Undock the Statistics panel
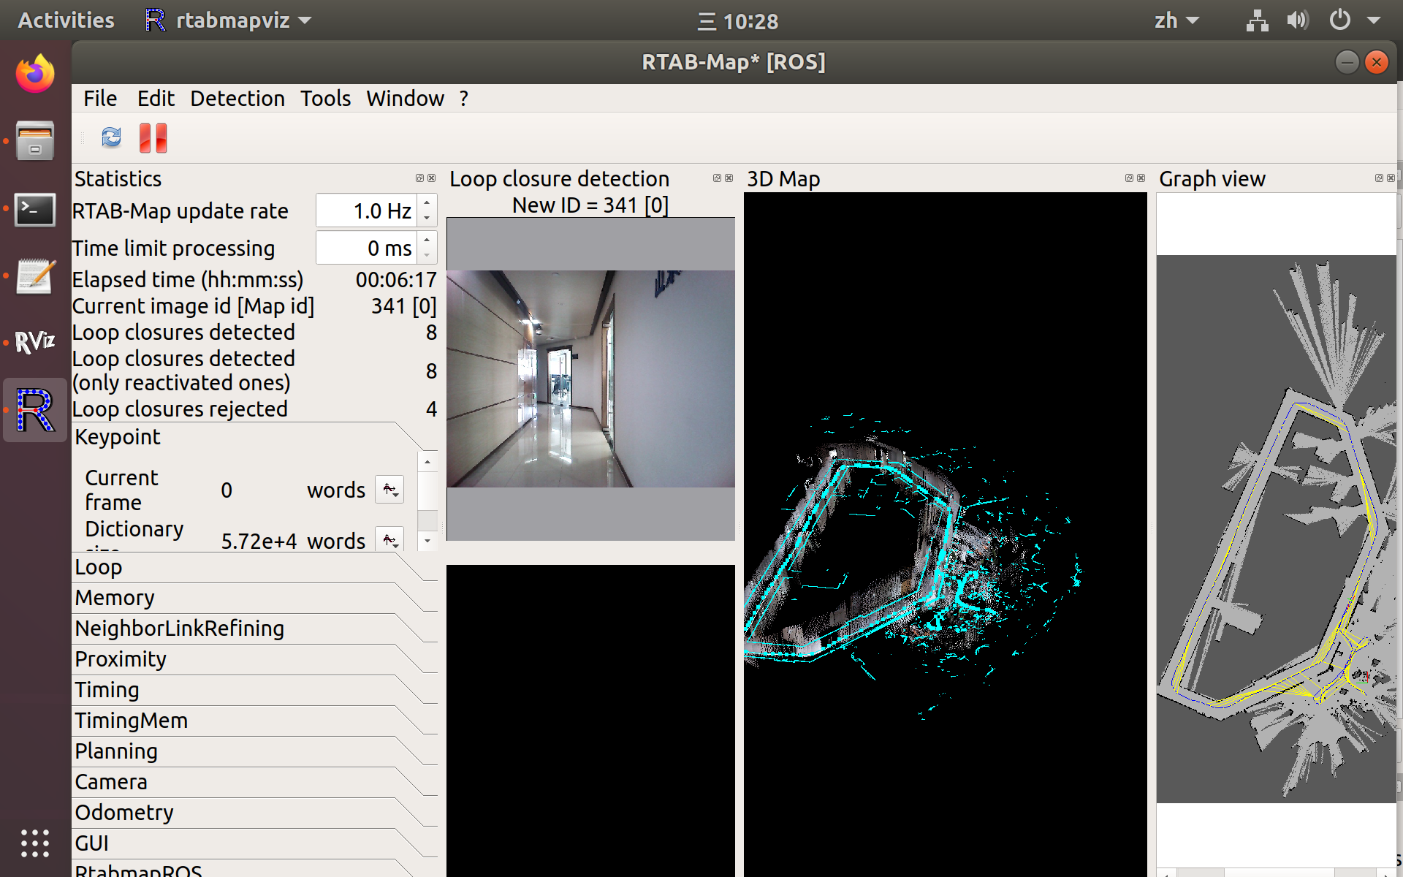The image size is (1403, 877). (419, 178)
